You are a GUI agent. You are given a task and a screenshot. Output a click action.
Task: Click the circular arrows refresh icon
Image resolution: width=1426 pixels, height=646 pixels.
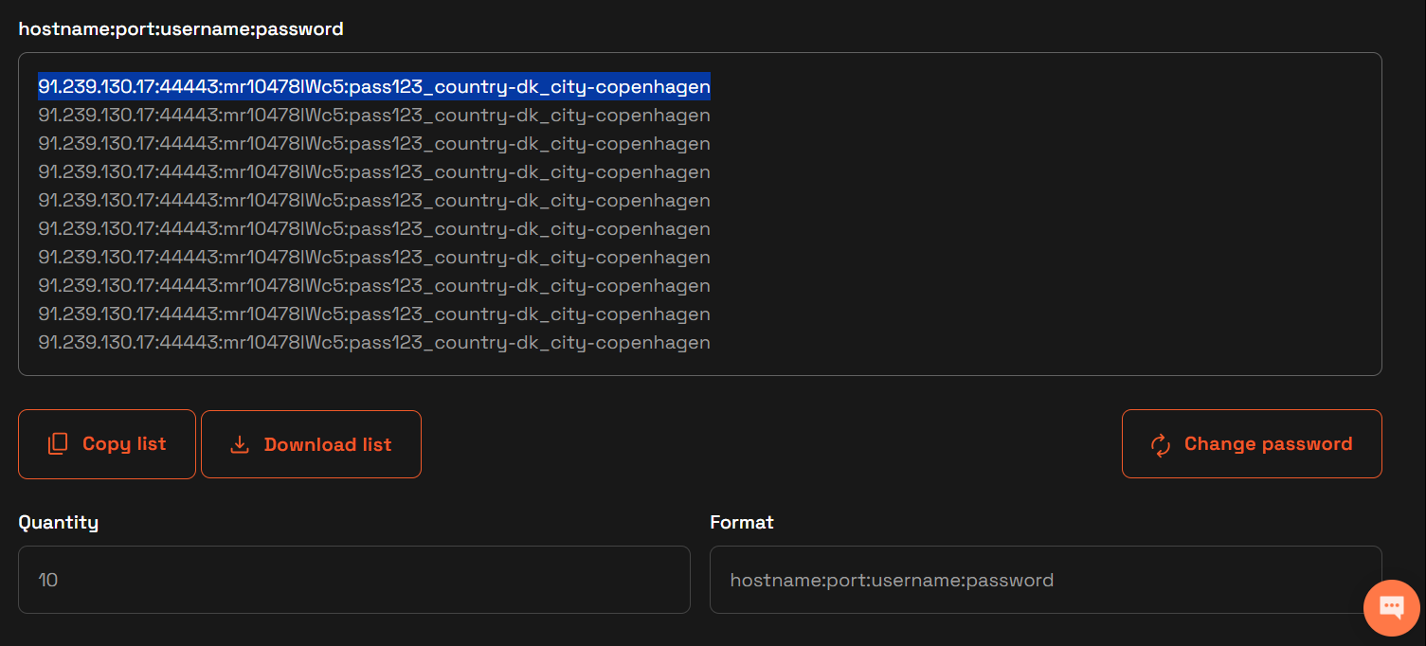(x=1160, y=444)
